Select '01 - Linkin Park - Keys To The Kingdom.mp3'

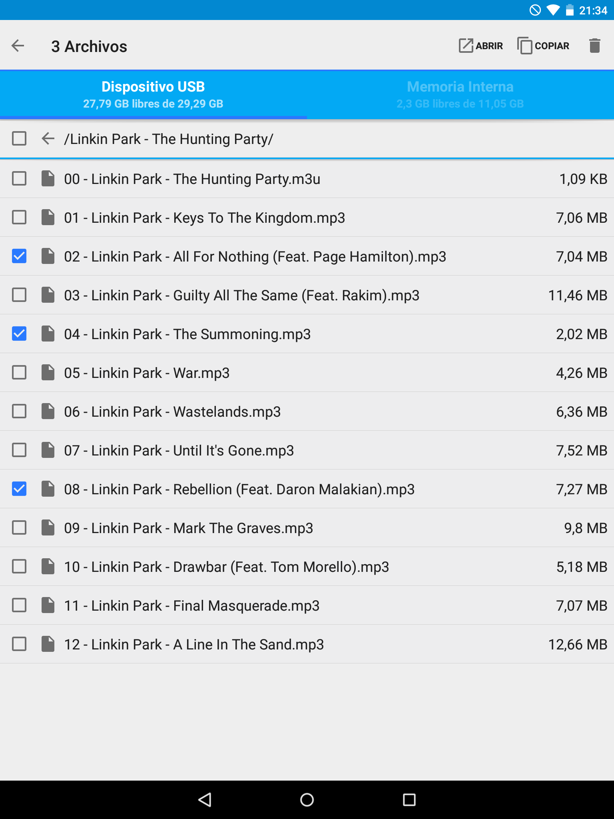click(x=205, y=218)
